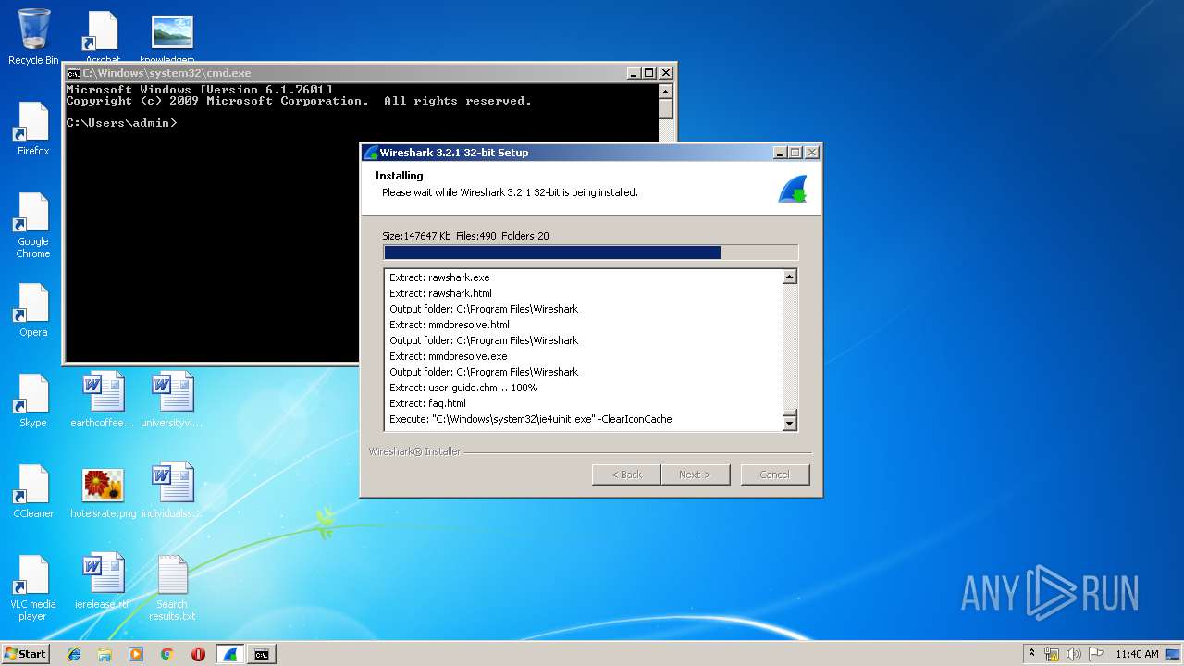This screenshot has height=666, width=1184.
Task: Select Wireshark setup taskbar button
Action: pyautogui.click(x=230, y=654)
